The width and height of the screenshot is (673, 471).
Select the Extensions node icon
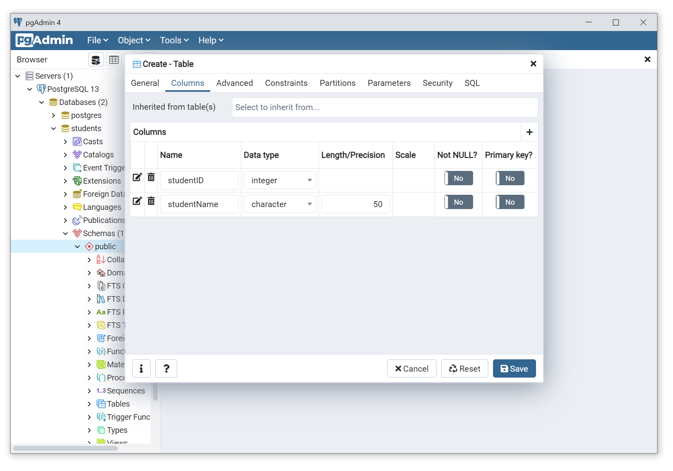click(77, 181)
